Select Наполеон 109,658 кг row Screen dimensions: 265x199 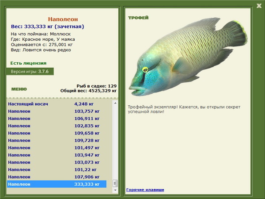[57, 133]
